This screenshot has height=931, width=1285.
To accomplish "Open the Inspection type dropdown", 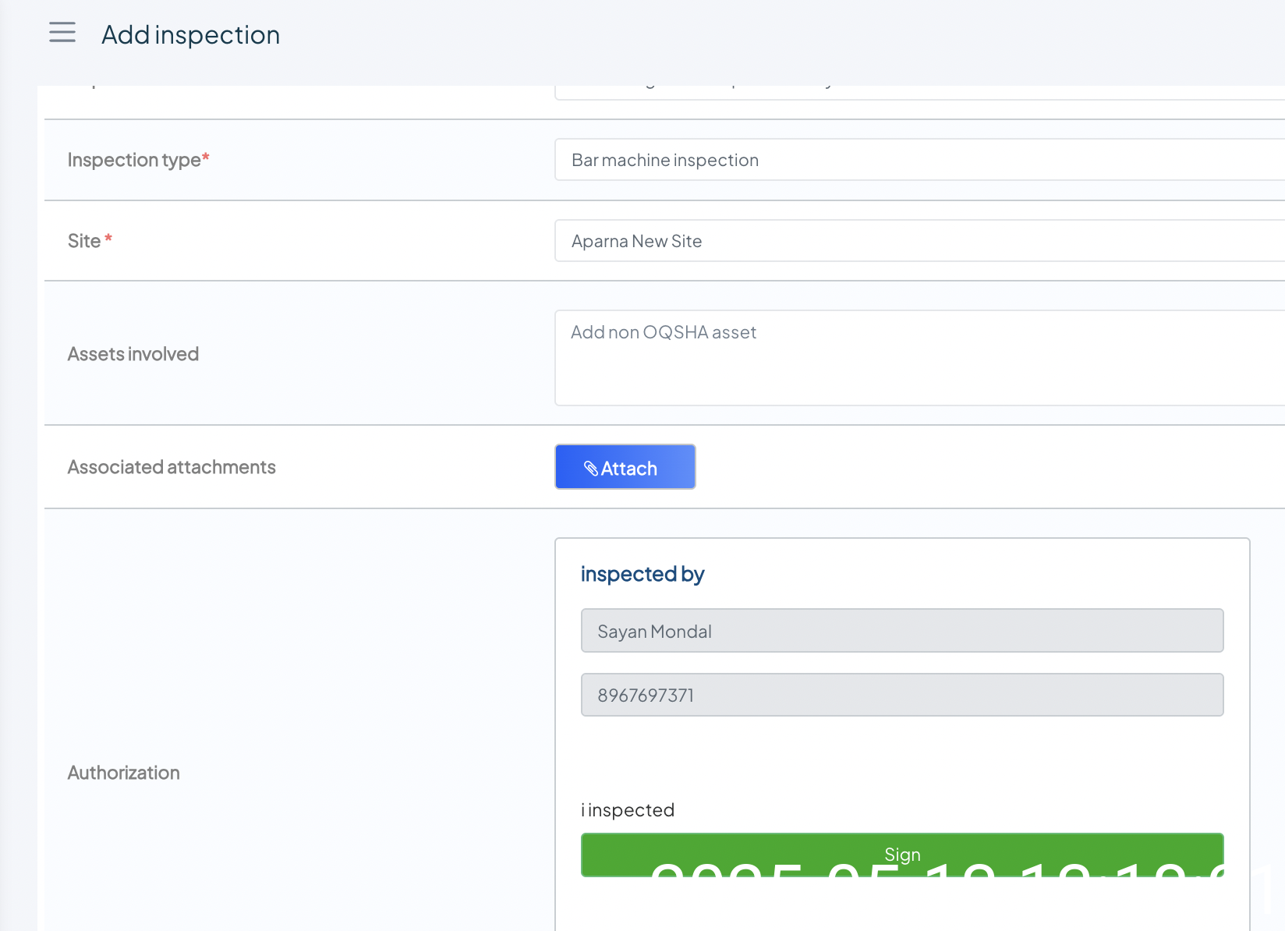I will 919,160.
